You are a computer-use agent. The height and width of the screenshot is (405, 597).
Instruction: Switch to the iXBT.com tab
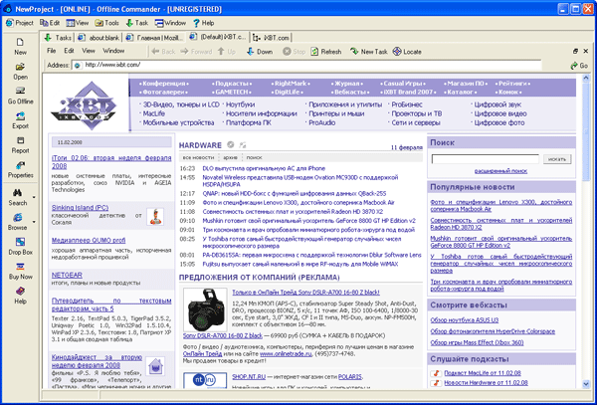(x=272, y=37)
